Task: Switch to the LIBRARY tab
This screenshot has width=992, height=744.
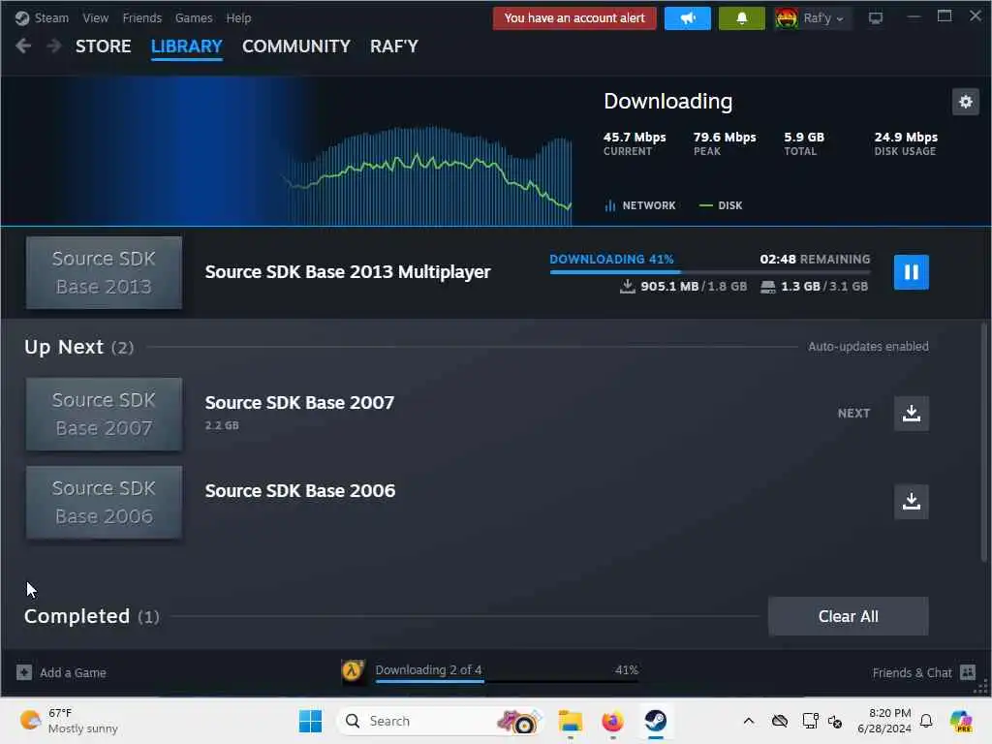Action: [x=187, y=46]
